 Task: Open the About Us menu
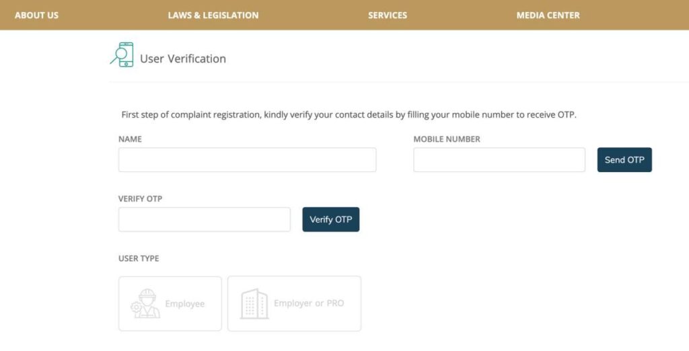pyautogui.click(x=36, y=15)
